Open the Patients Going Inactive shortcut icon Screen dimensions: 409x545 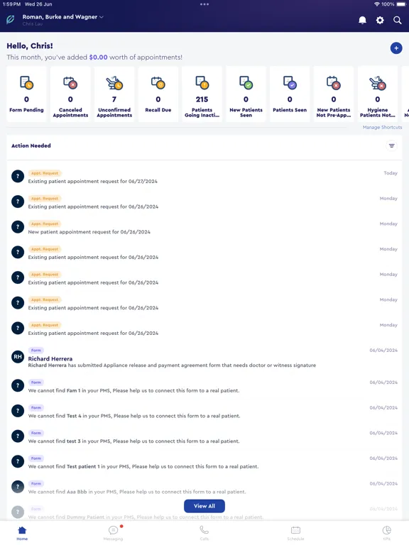click(x=202, y=83)
